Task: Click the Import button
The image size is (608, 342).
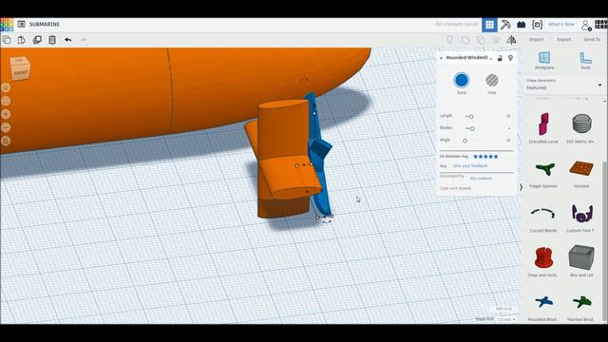Action: [536, 40]
